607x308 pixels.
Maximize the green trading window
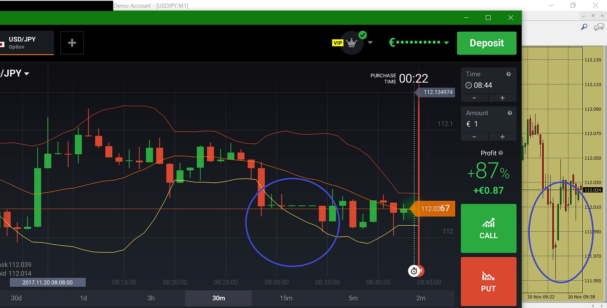pos(488,18)
